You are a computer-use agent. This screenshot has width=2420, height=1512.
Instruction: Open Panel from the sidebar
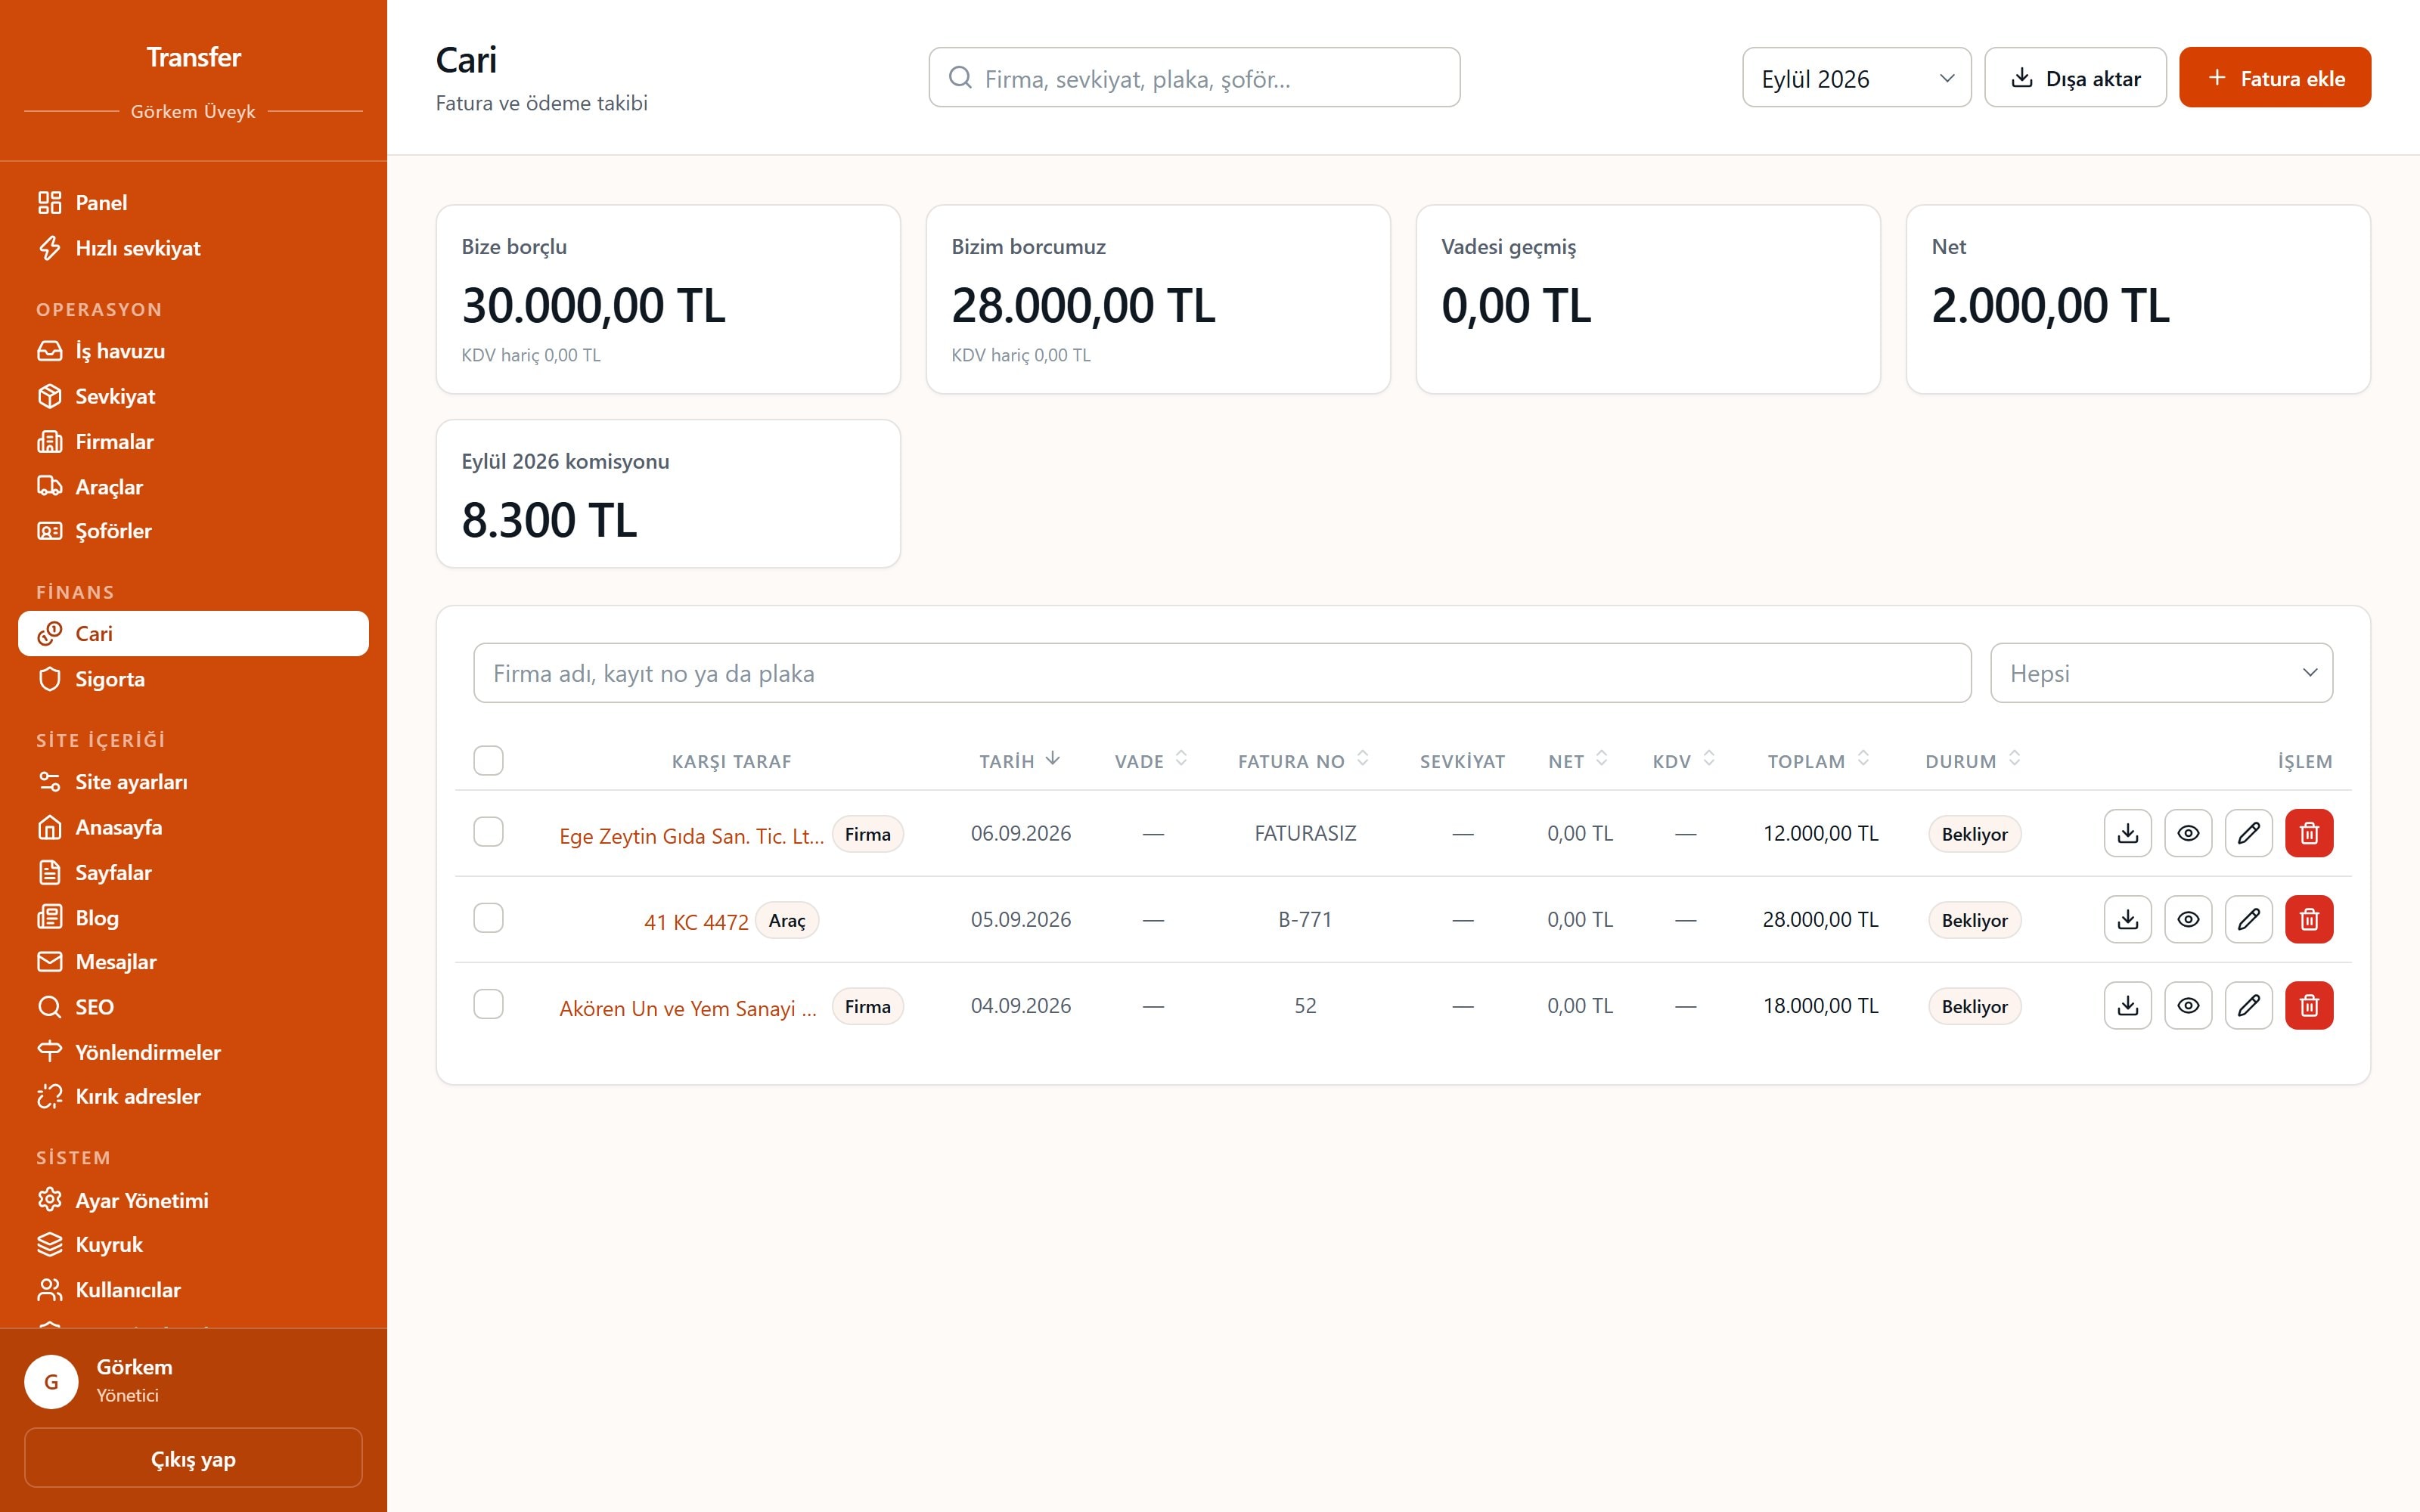click(x=193, y=203)
